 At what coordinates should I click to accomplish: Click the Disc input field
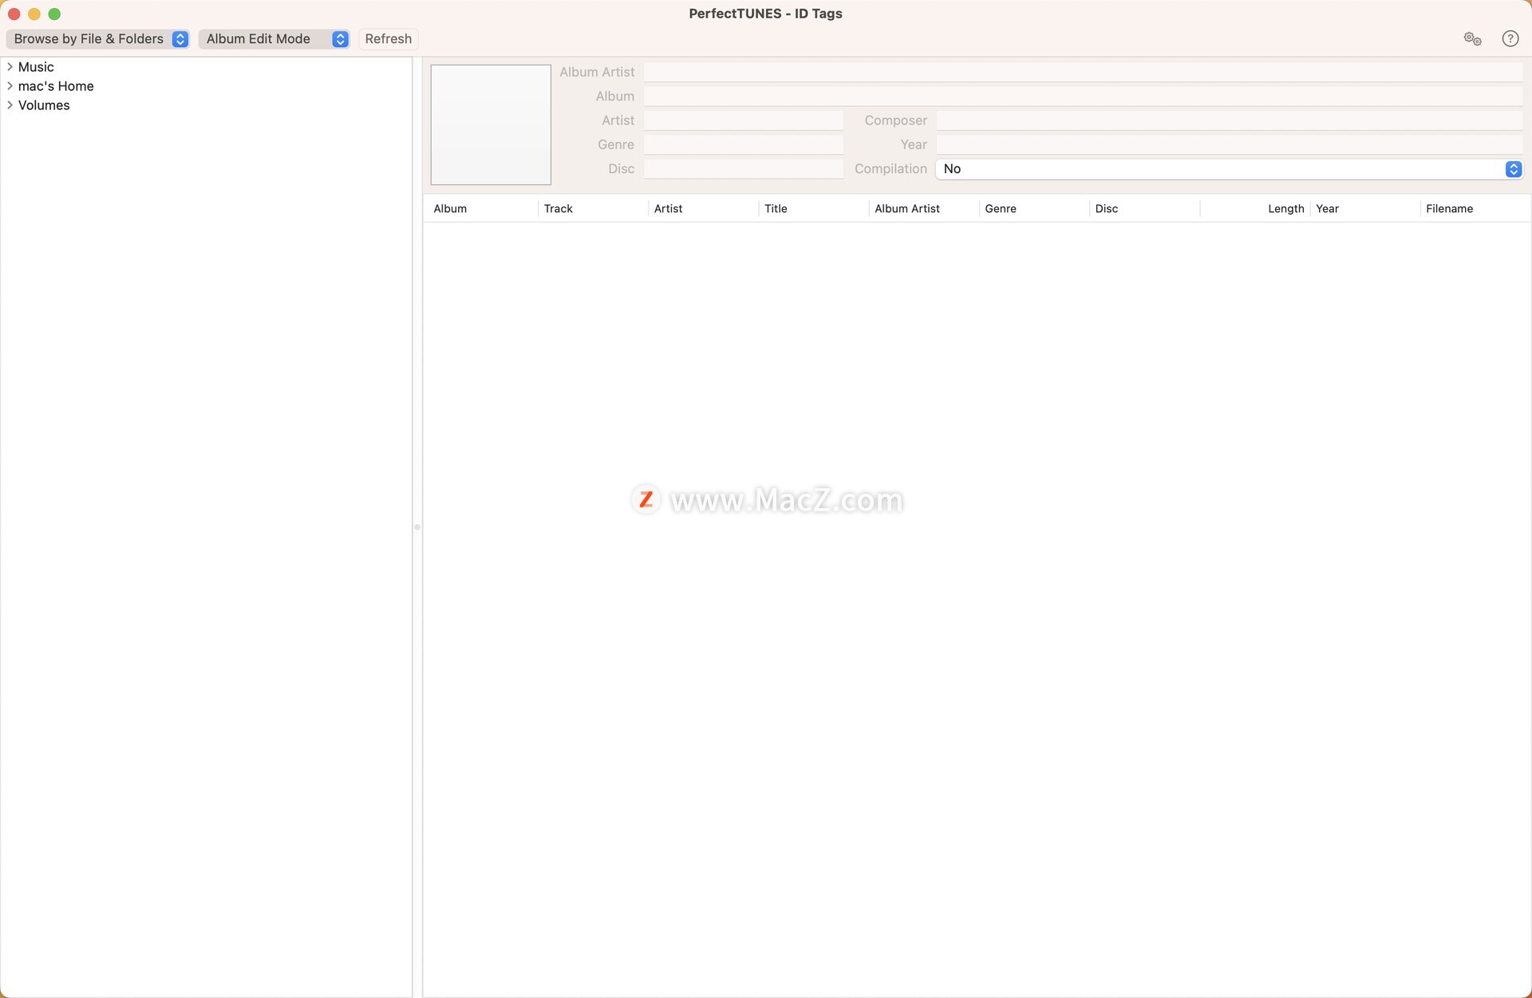tap(744, 169)
